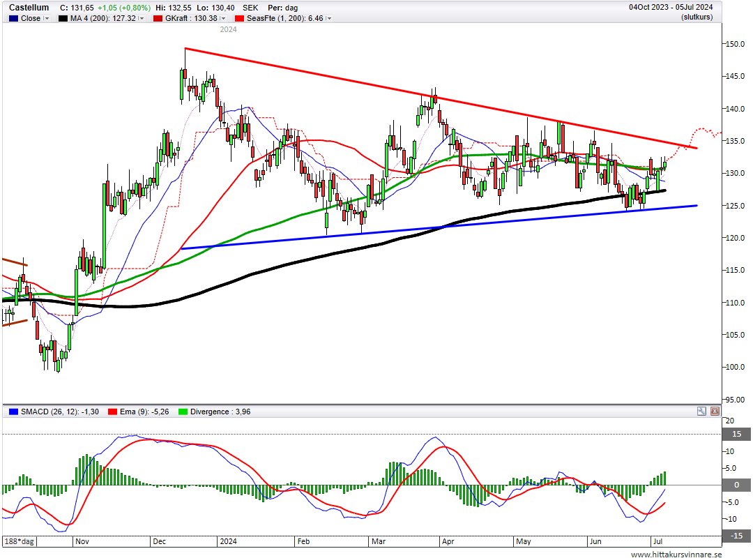Image resolution: width=753 pixels, height=558 pixels.
Task: Select the Nov marker on the timeline
Action: coord(82,541)
